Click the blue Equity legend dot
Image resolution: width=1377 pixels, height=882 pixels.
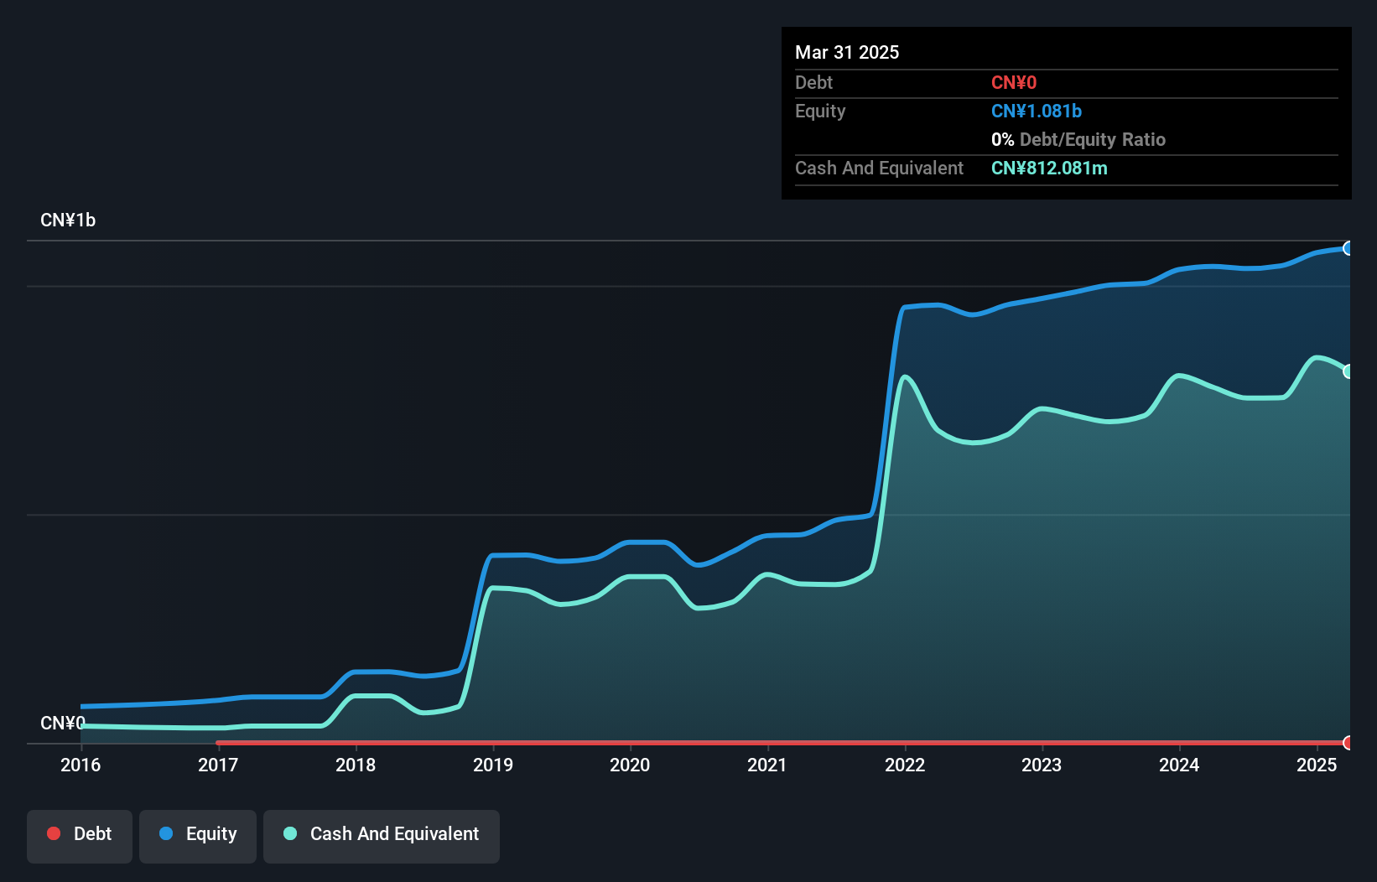[x=166, y=833]
